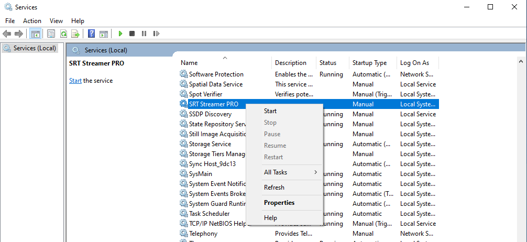Open the Action menu
The width and height of the screenshot is (527, 242).
click(x=32, y=21)
